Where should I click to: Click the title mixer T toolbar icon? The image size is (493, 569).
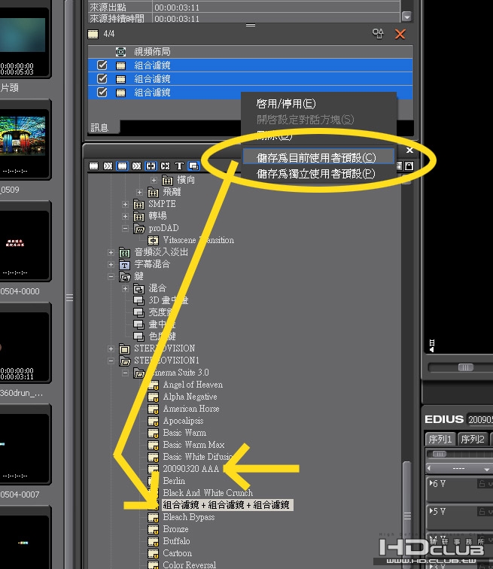(179, 166)
